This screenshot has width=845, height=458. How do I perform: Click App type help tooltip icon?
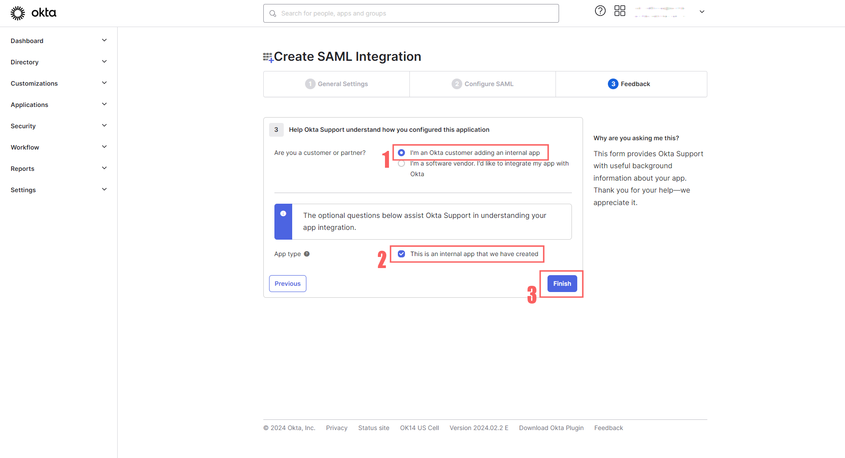tap(306, 254)
